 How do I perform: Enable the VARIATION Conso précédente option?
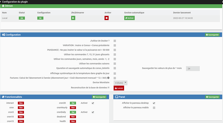[x=115, y=45]
